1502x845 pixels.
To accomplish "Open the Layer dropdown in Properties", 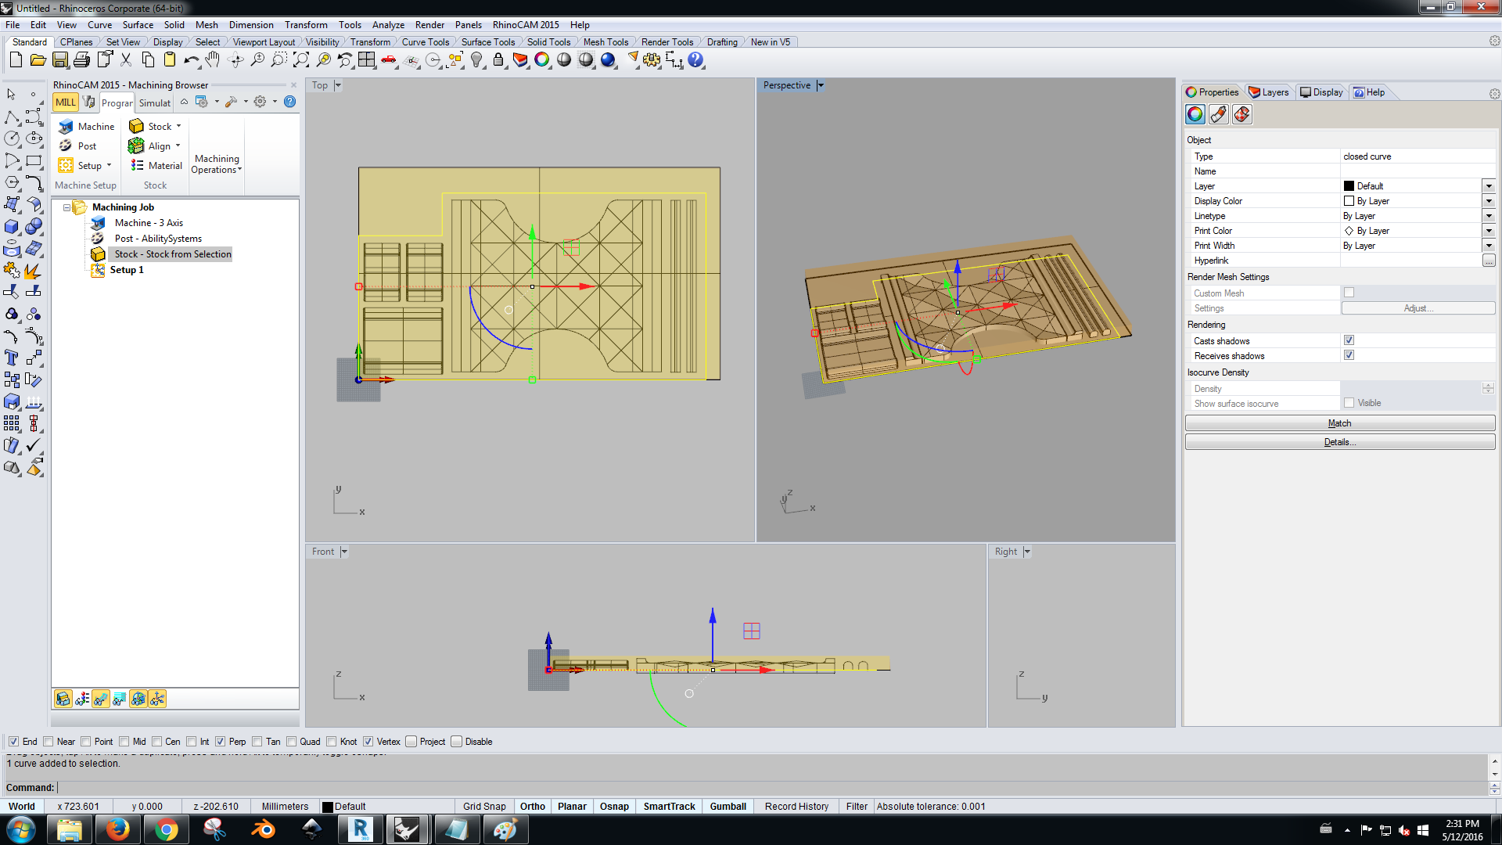I will tap(1489, 186).
